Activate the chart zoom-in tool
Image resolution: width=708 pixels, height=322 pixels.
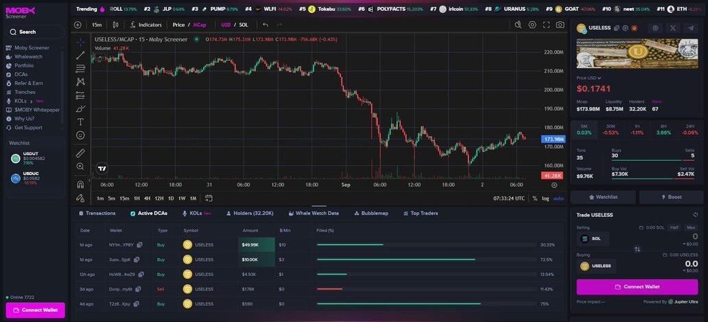coord(80,166)
